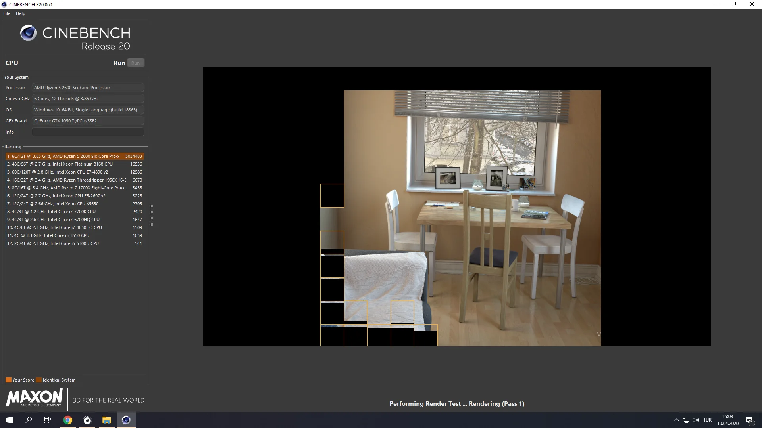Click the panel splitter drag handle
This screenshot has height=428, width=762.
tap(152, 214)
